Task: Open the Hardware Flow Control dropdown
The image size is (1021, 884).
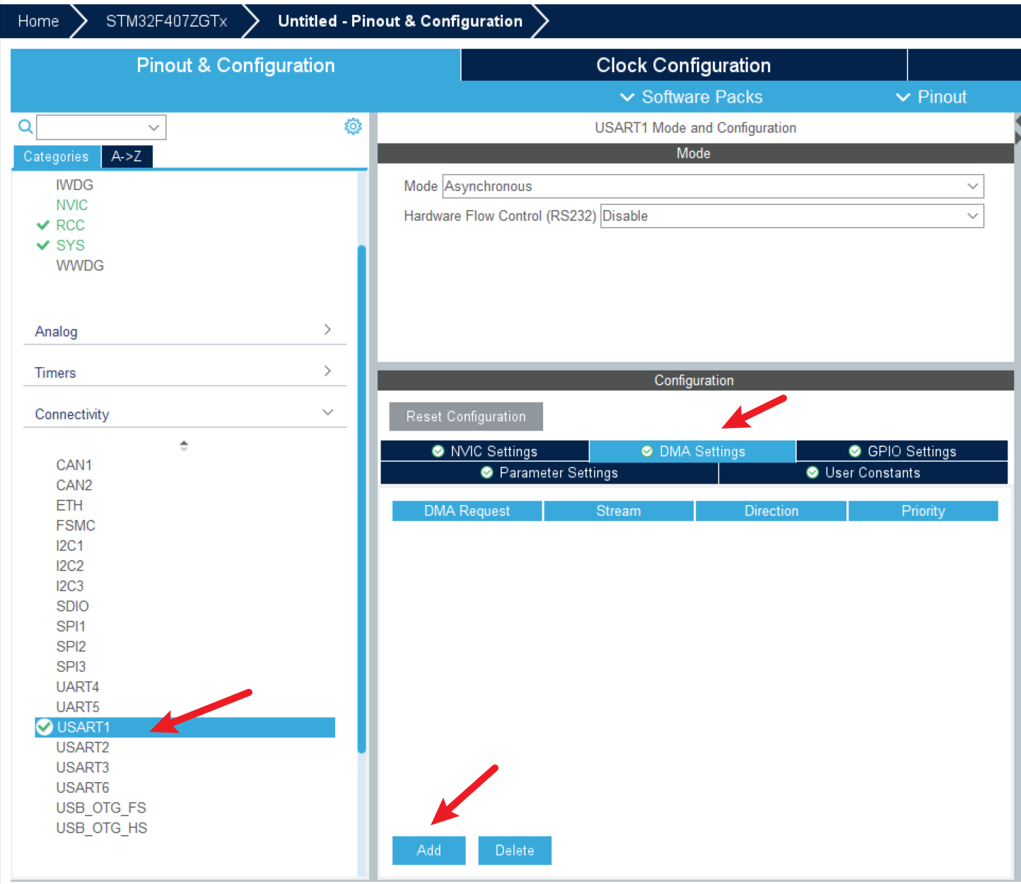Action: (x=792, y=216)
